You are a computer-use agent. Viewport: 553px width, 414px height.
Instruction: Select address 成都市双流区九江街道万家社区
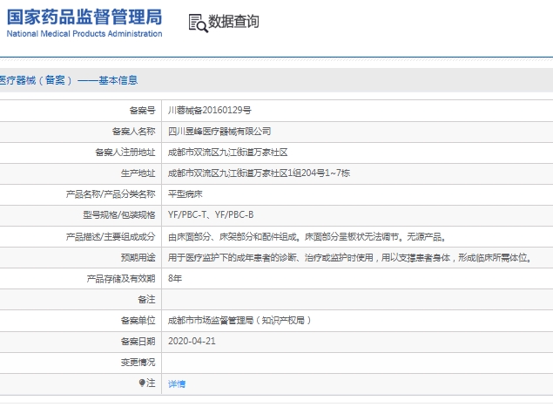click(228, 153)
